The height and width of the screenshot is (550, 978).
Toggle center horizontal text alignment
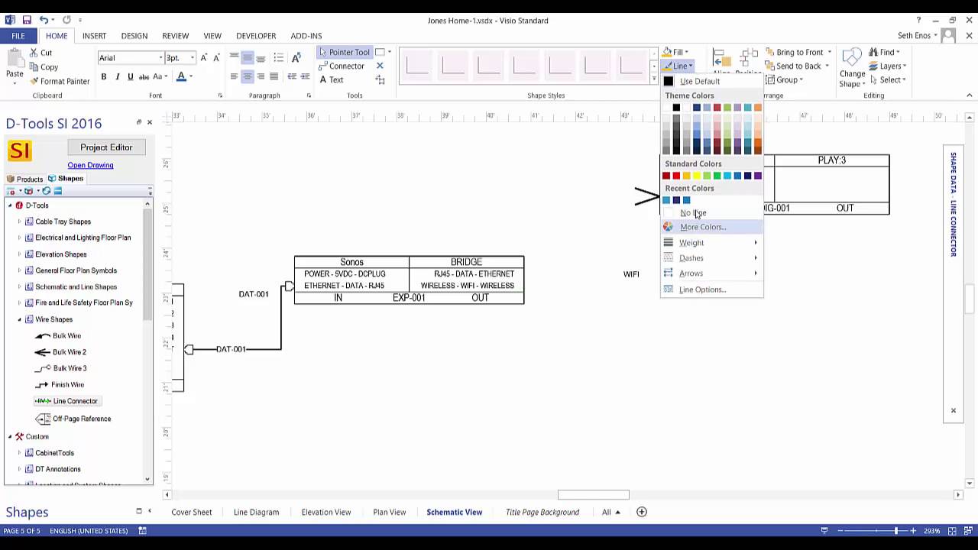click(x=248, y=76)
